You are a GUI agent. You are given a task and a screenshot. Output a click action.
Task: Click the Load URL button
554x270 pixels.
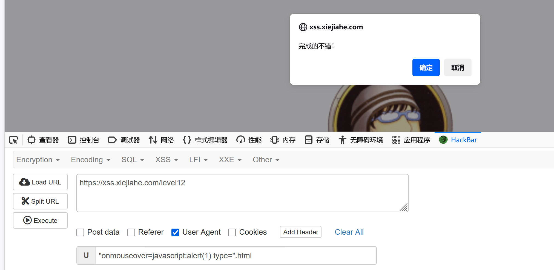(40, 182)
